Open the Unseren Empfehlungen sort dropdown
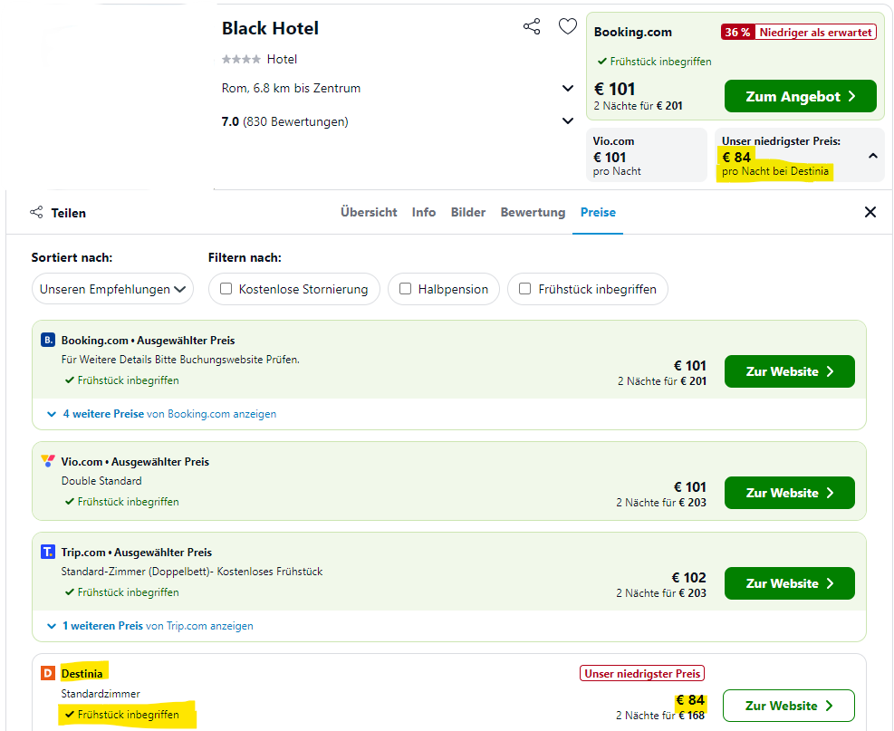 [113, 289]
